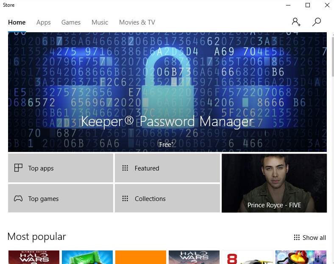Open the Movies & TV tab
The image size is (334, 264).
pyautogui.click(x=137, y=22)
